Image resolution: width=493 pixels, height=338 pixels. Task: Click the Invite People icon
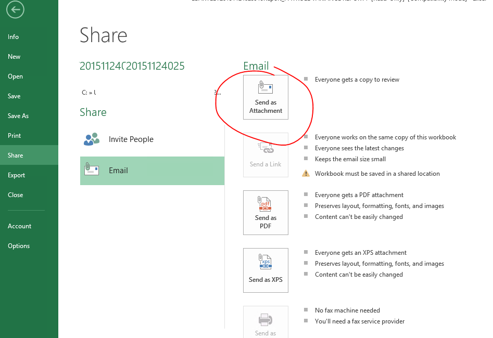tap(91, 139)
